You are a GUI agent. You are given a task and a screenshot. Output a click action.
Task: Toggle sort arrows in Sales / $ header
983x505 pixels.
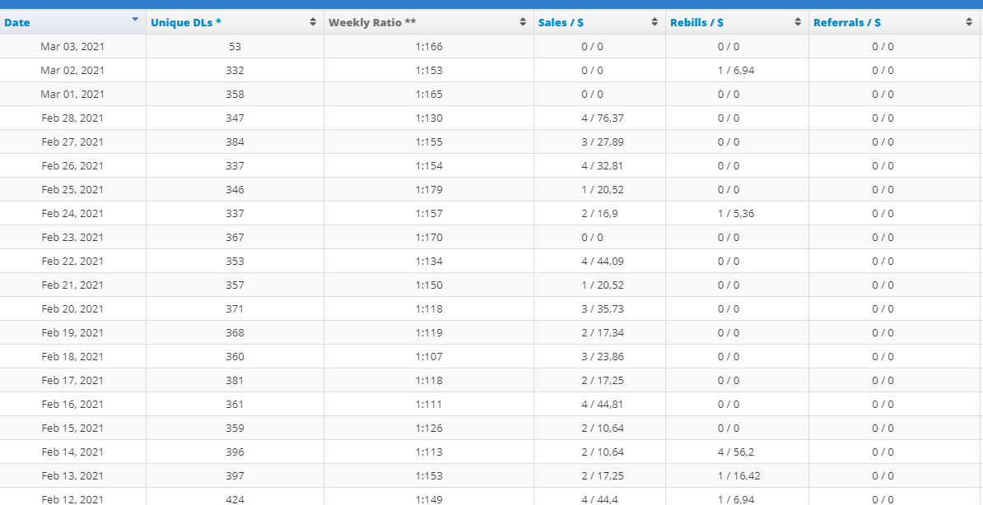(655, 22)
